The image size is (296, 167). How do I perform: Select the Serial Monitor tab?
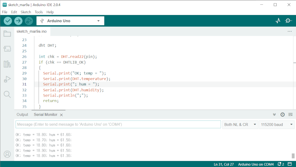coord(45,114)
